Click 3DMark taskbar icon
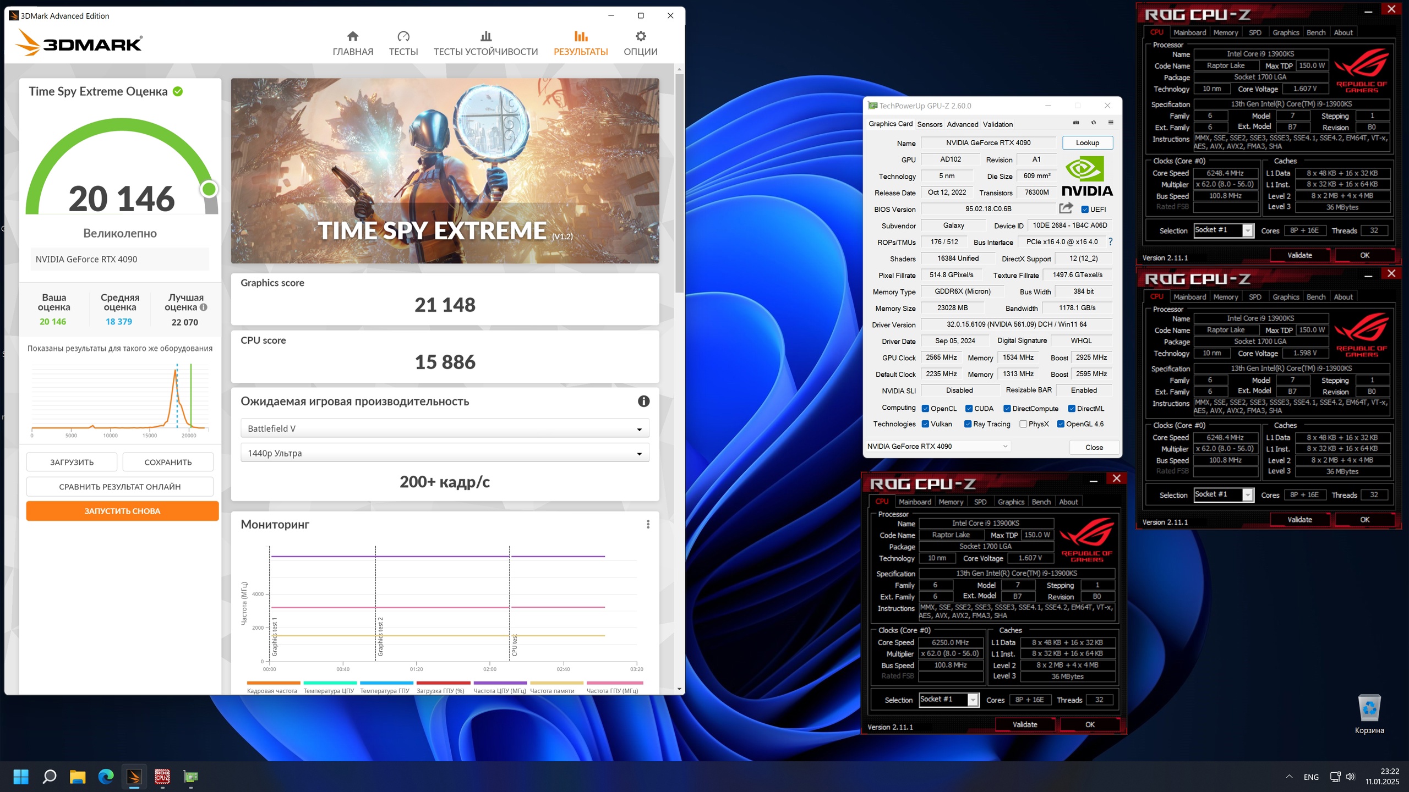The width and height of the screenshot is (1409, 792). (x=134, y=777)
